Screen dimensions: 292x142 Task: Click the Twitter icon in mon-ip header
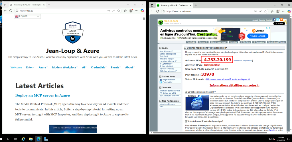[x=278, y=20]
